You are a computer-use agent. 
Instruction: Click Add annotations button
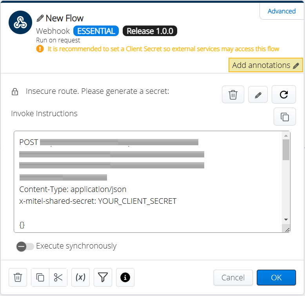tap(265, 65)
